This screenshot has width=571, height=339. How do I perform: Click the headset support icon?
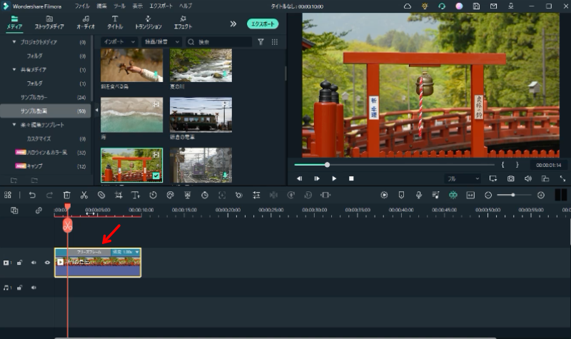coord(442,6)
